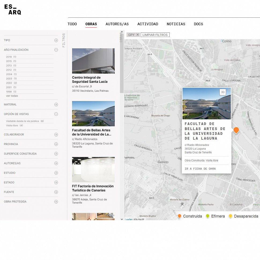Expand the MATERIAL filter section
Screen dimensions: 260x260
coord(56,105)
